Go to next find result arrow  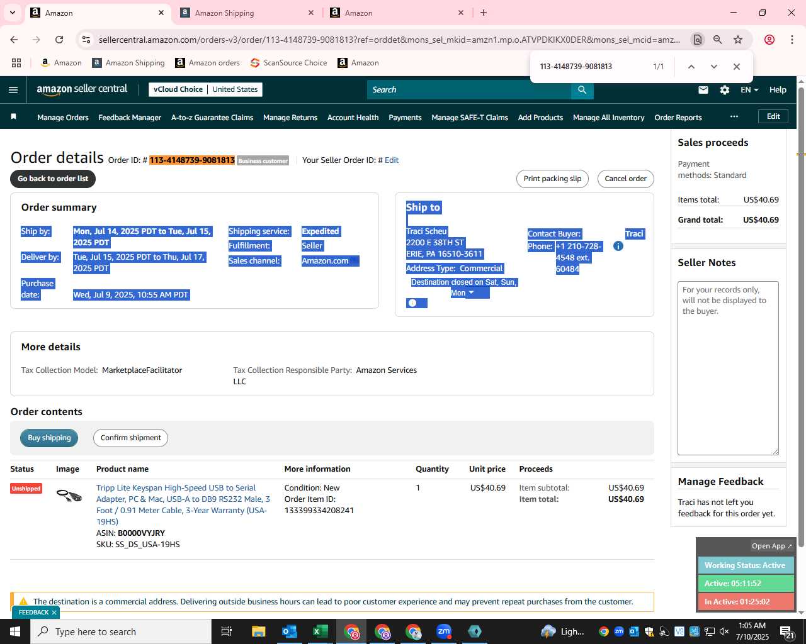713,67
